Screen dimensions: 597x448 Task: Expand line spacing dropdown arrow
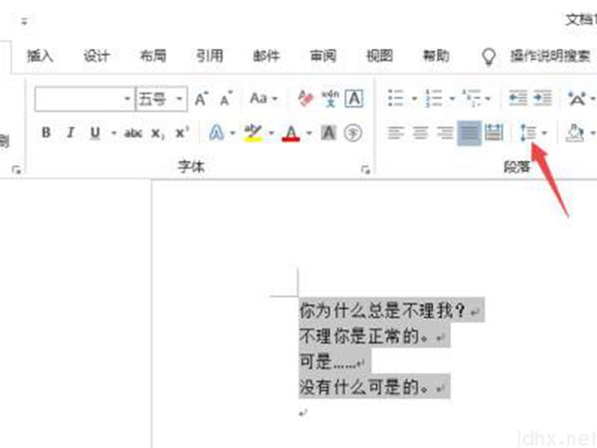544,133
